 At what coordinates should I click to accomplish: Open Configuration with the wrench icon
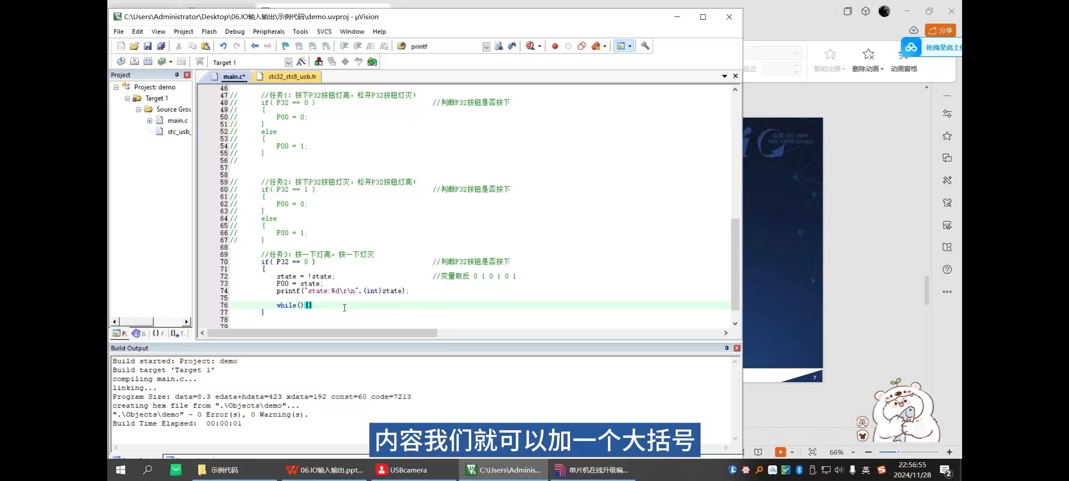click(645, 46)
